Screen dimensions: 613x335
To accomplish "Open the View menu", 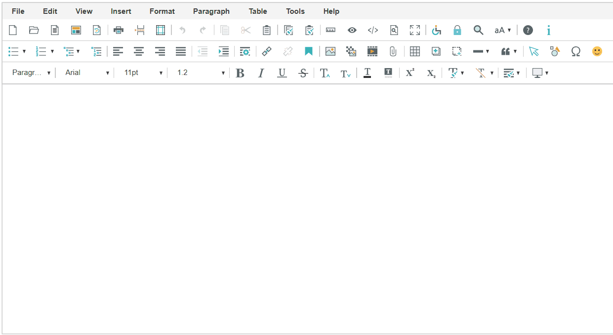I will pos(84,11).
